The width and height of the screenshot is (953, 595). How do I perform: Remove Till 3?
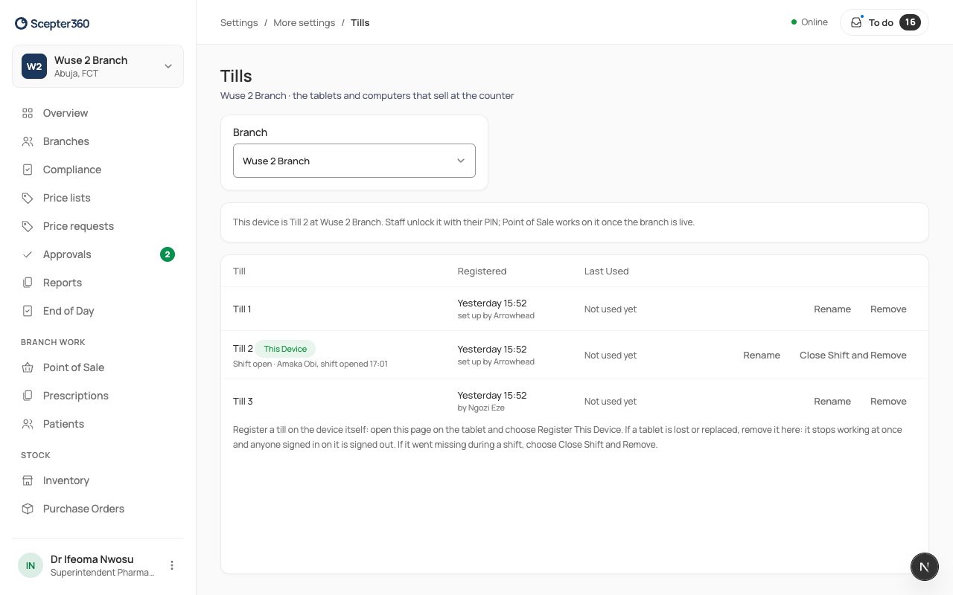pyautogui.click(x=888, y=402)
